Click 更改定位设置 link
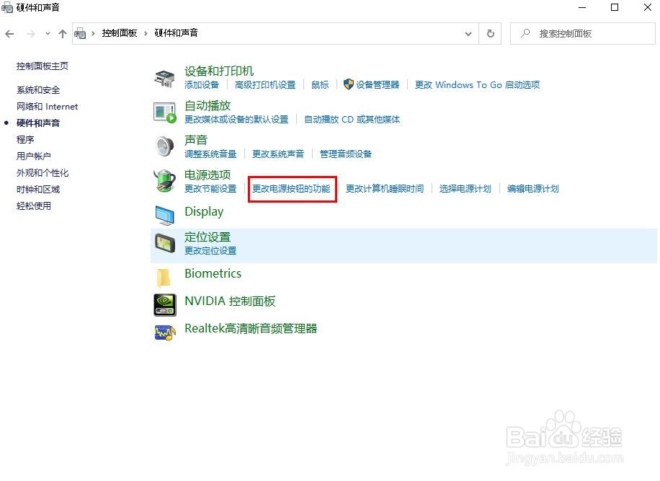The height and width of the screenshot is (481, 660). click(x=210, y=251)
